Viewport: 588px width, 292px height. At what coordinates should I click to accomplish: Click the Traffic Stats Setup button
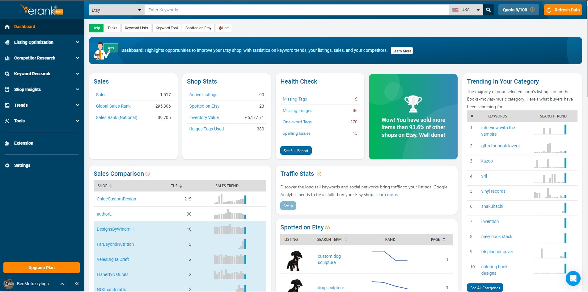[288, 206]
